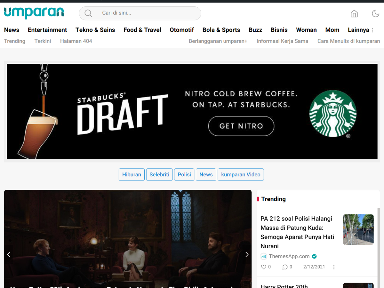This screenshot has width=384, height=288.
Task: Select the Selebriti tag
Action: point(159,175)
